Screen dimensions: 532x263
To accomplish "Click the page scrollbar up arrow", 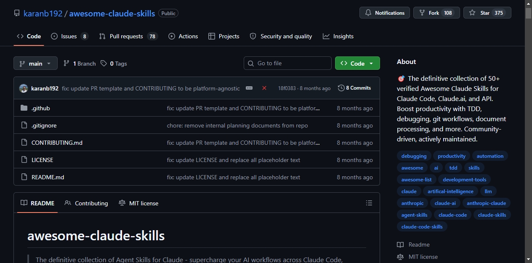I will (x=528, y=3).
